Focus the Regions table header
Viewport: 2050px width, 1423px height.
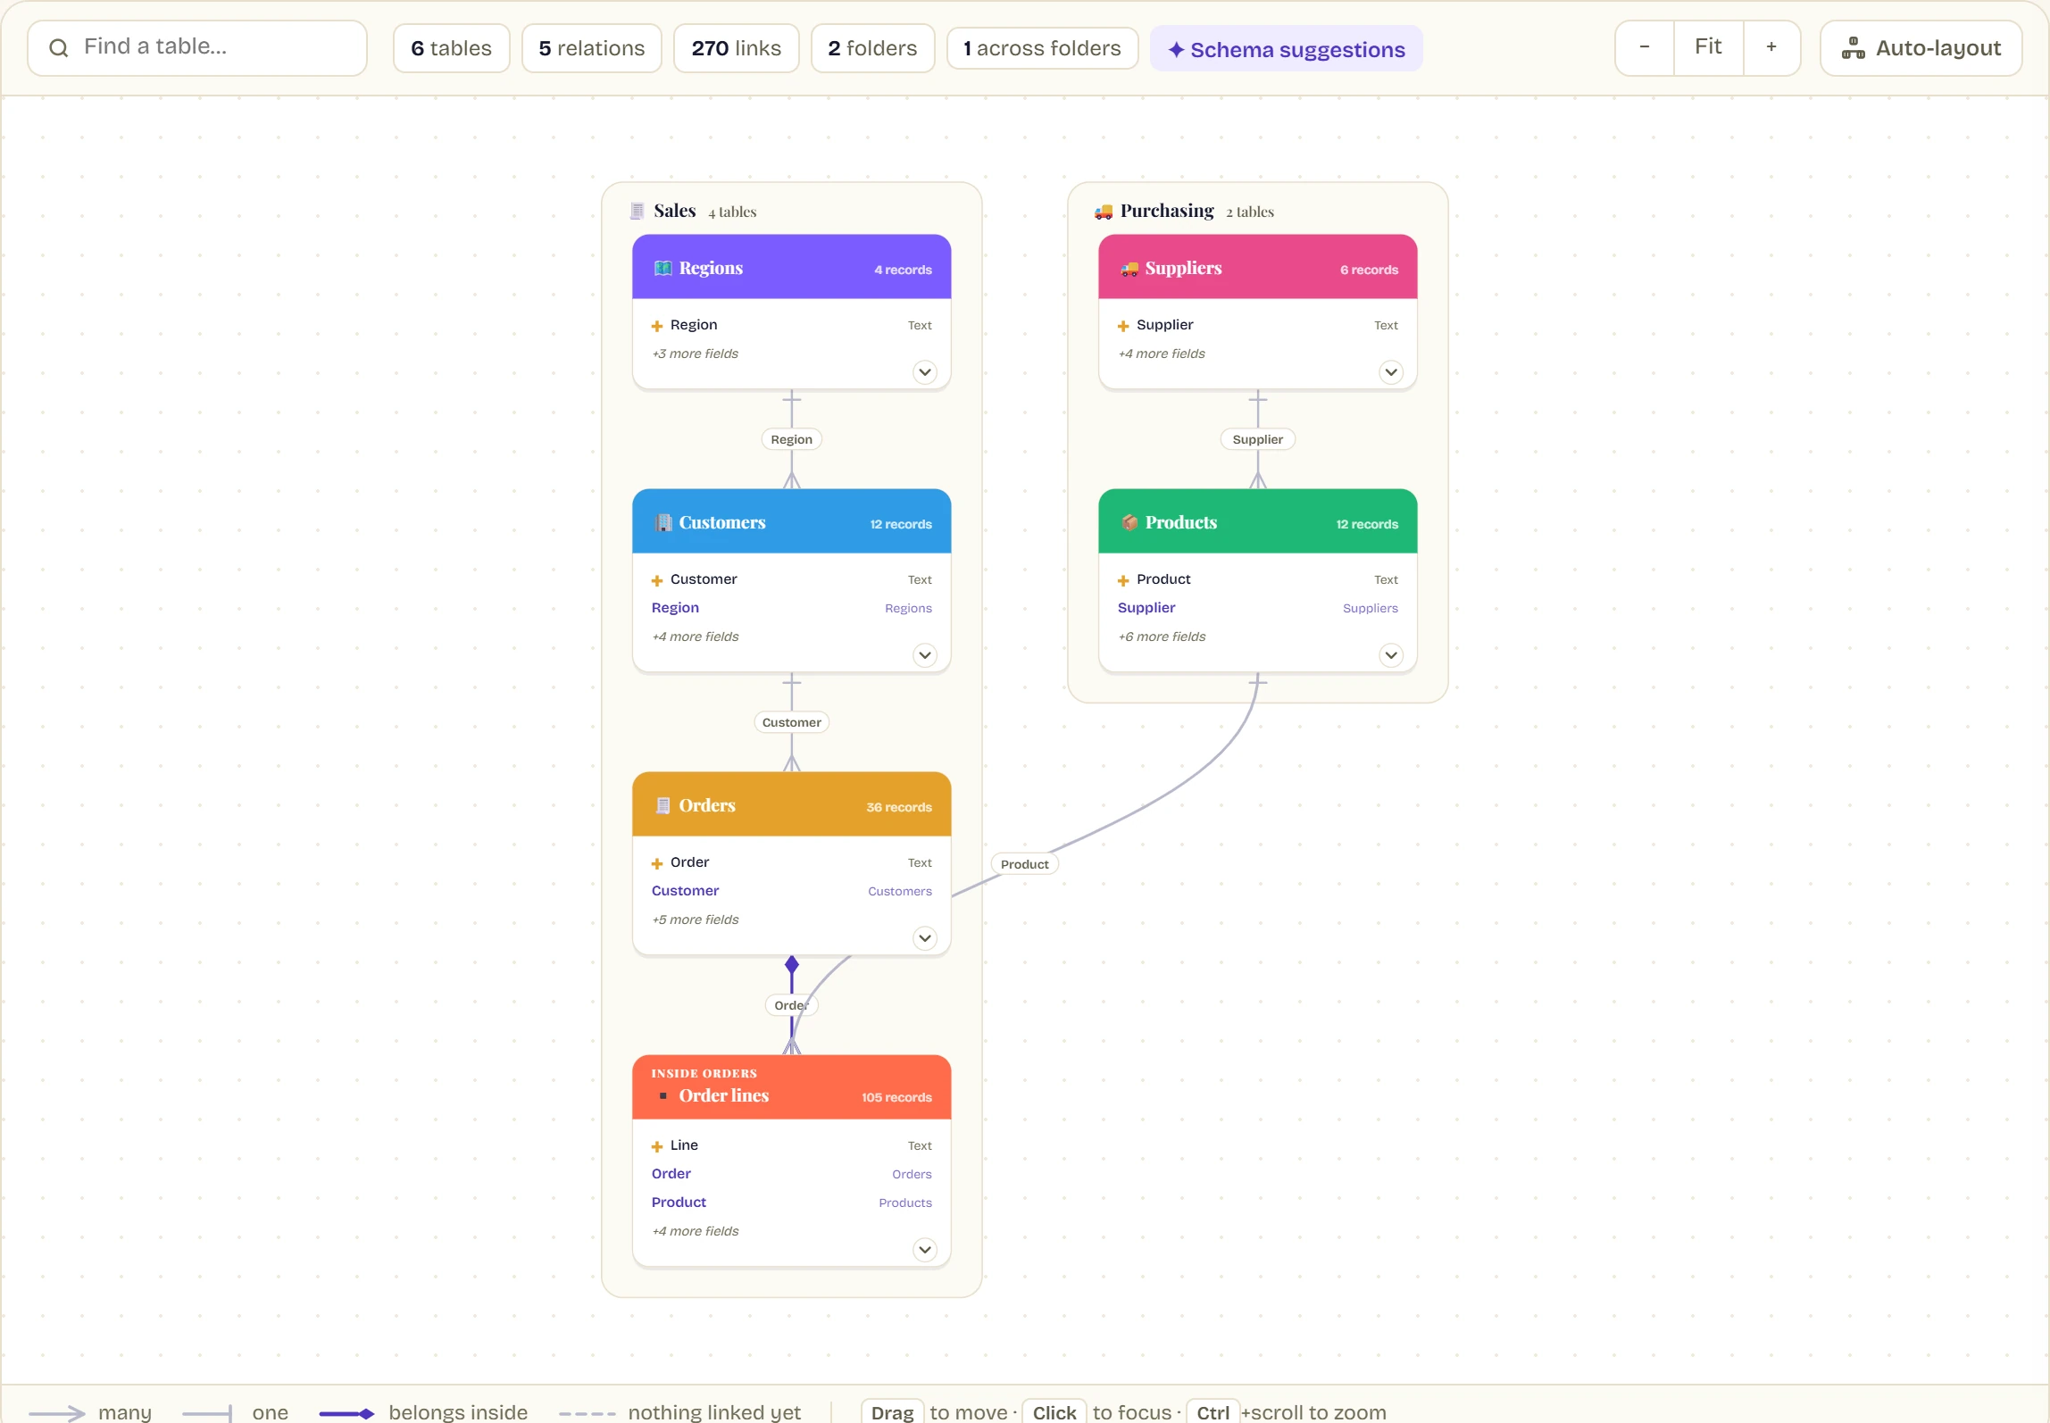coord(792,267)
